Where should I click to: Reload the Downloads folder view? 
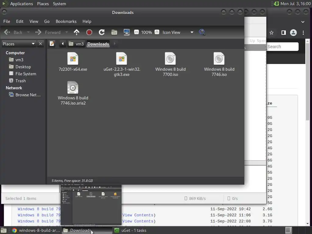tap(102, 32)
